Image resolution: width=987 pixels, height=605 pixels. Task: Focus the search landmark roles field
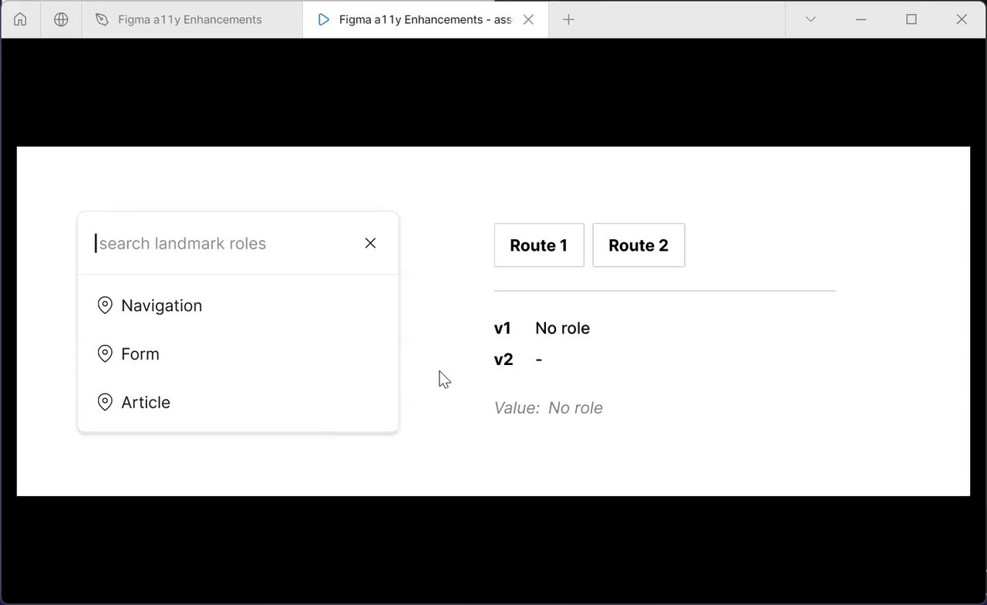pyautogui.click(x=224, y=244)
